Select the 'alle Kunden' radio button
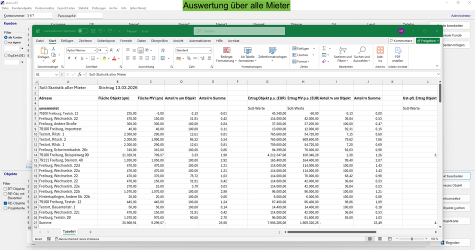475x250 pixels. (5, 37)
